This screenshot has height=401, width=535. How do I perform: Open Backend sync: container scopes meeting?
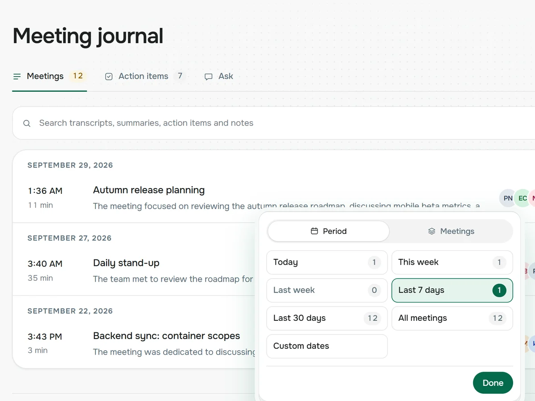[166, 336]
